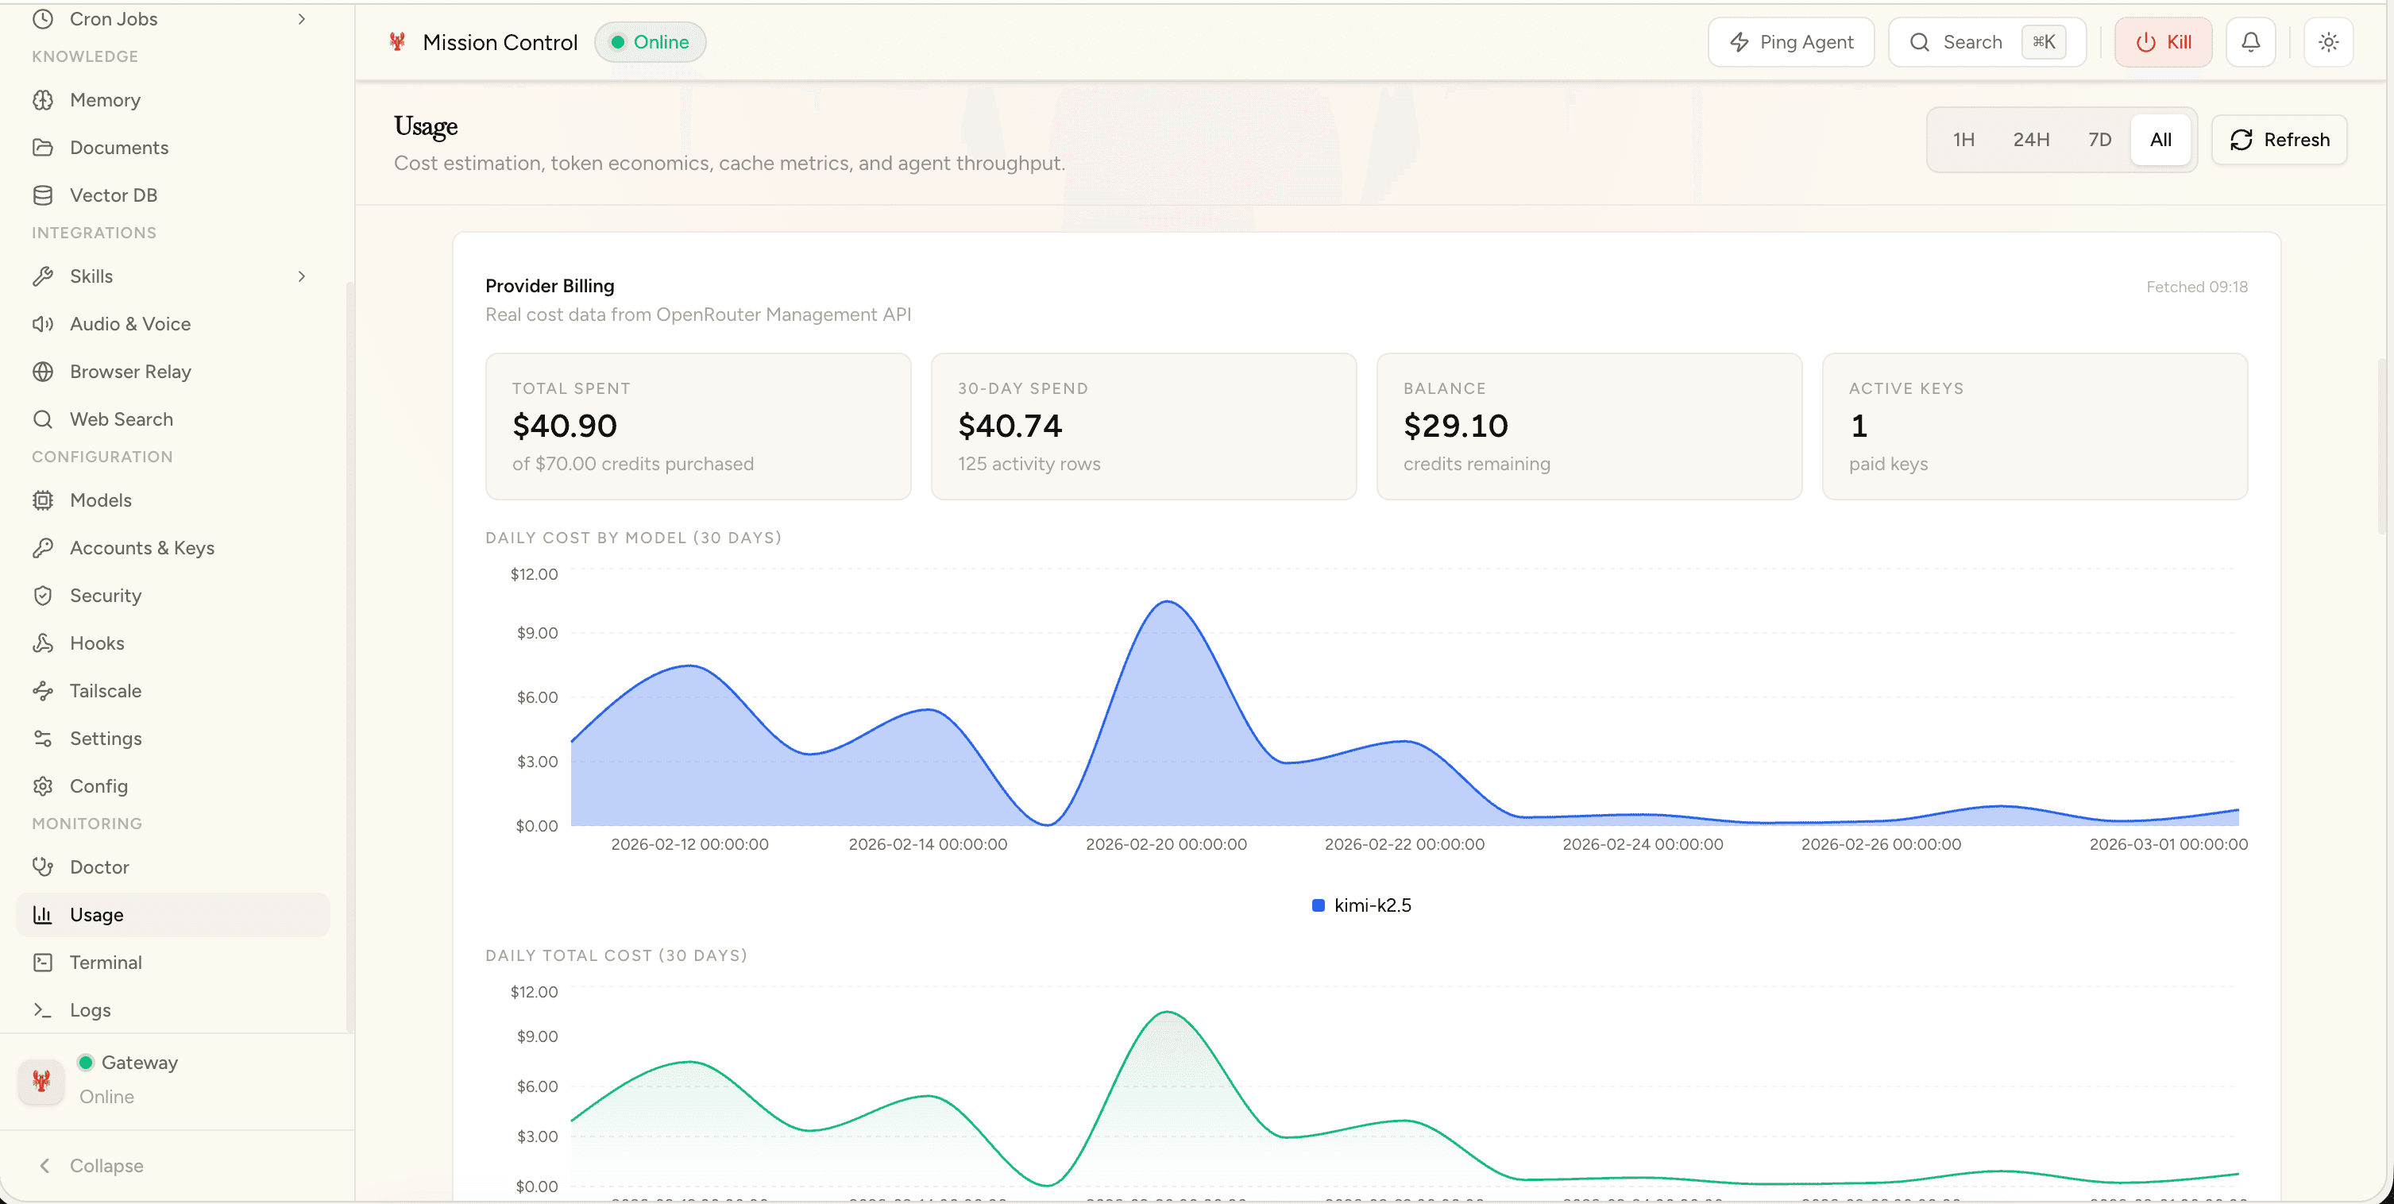Refresh the usage data
2394x1204 pixels.
click(2280, 139)
